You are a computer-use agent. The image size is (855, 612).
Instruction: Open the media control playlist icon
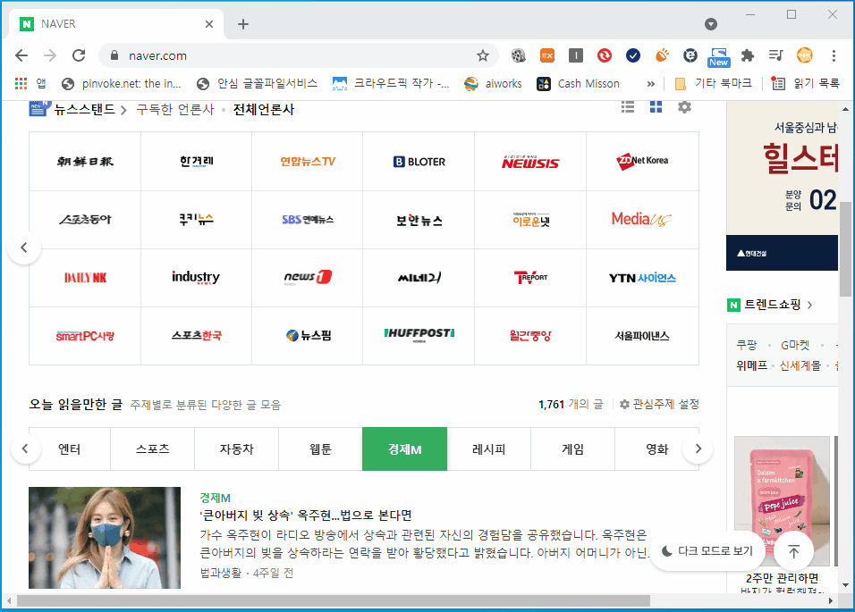[x=775, y=55]
